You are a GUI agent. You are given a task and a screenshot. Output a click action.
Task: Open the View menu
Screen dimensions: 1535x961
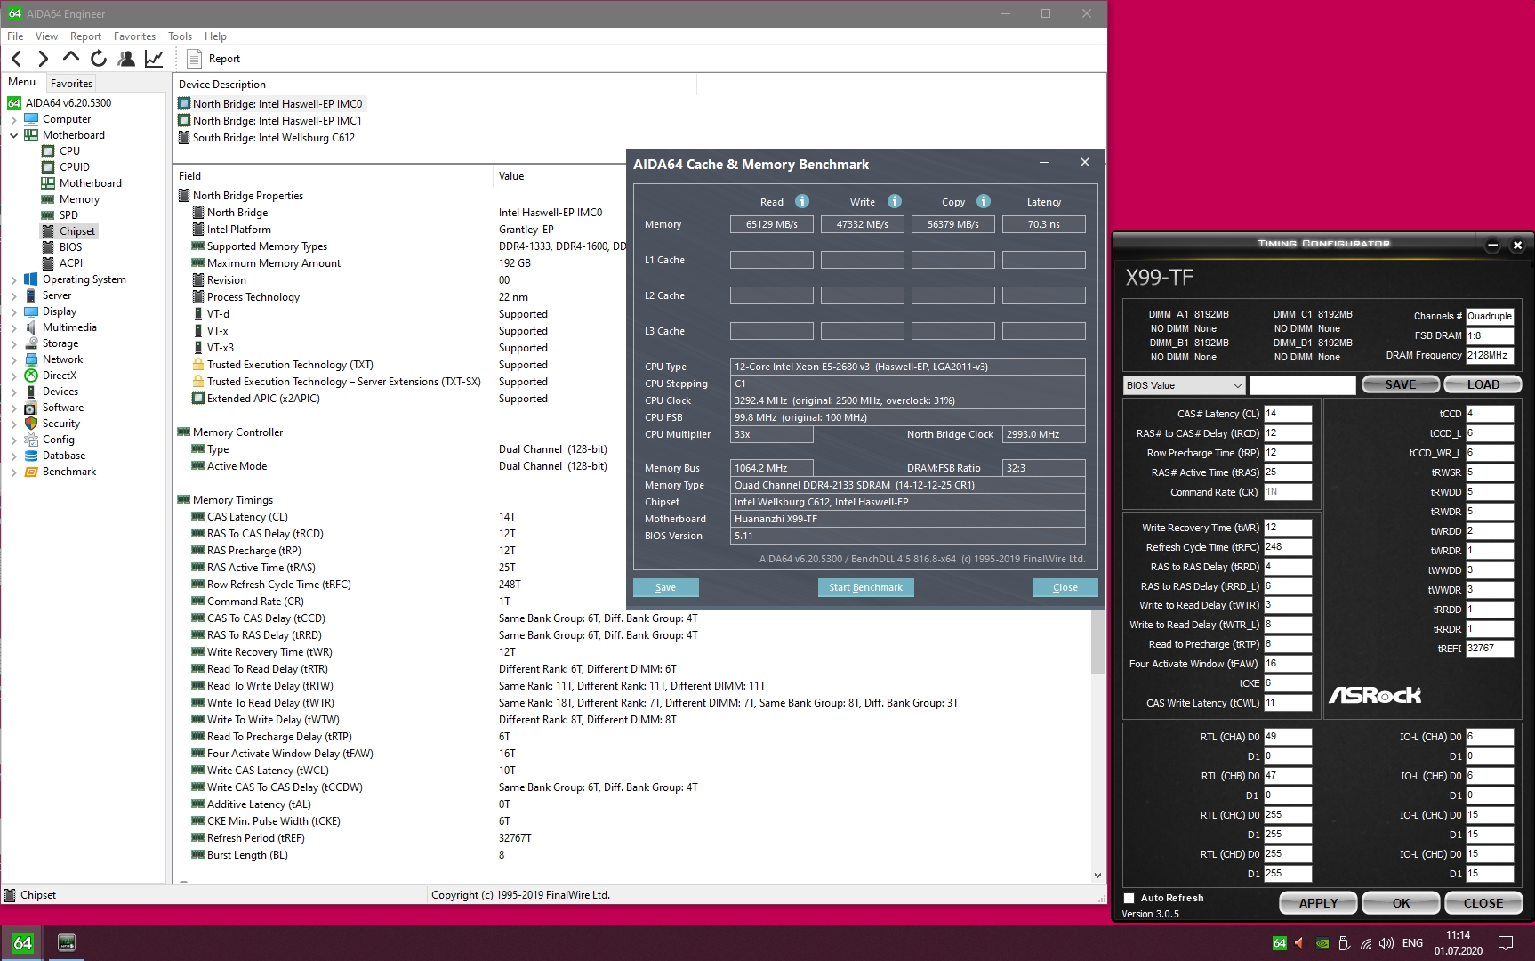click(x=46, y=36)
